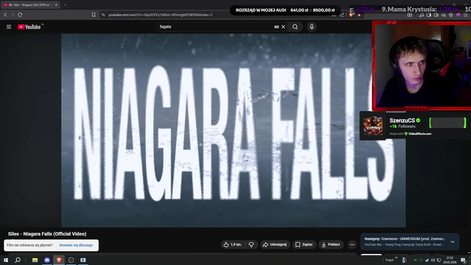
Task: Open the on-screen keyboard icon in search box
Action: coord(276,26)
